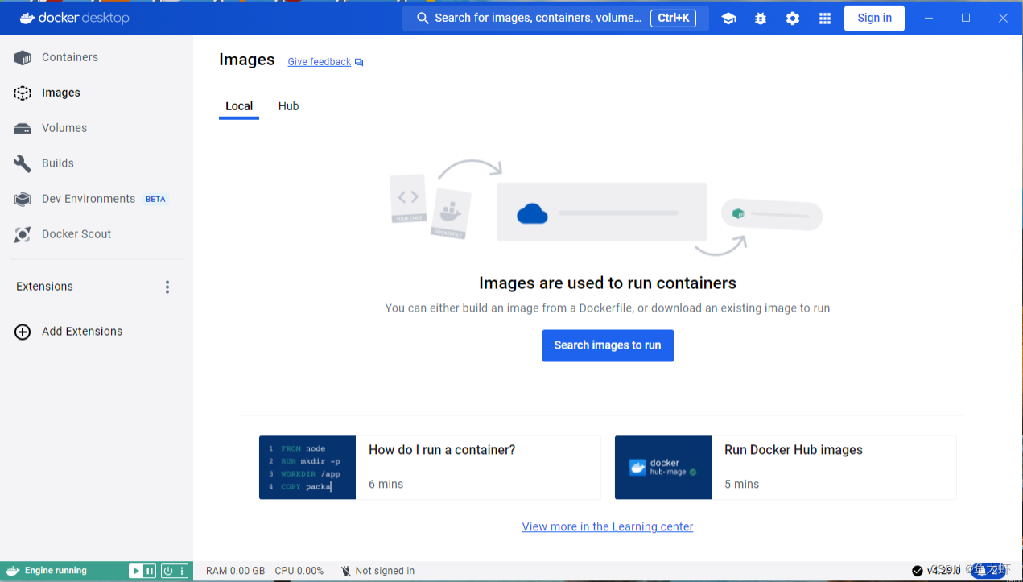
Task: Maximize the Docker Desktop window
Action: pos(966,18)
